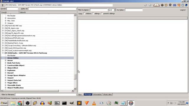Select the Armor tree item
The width and height of the screenshot is (189, 106).
pyautogui.click(x=10, y=60)
